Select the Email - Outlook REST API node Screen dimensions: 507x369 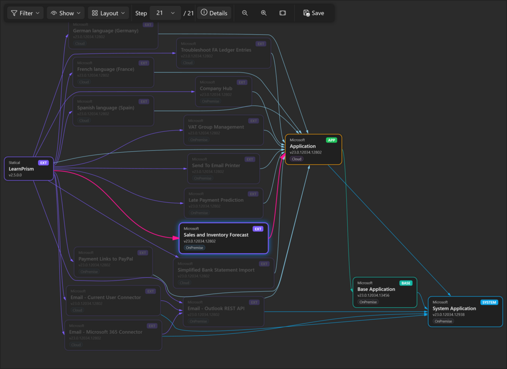[224, 312]
